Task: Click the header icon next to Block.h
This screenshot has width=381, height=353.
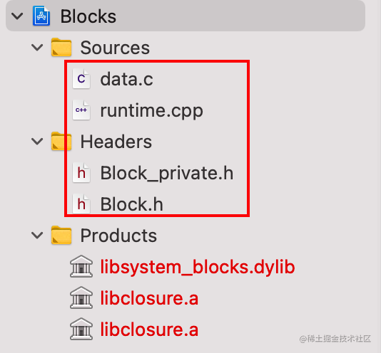Action: click(x=81, y=204)
